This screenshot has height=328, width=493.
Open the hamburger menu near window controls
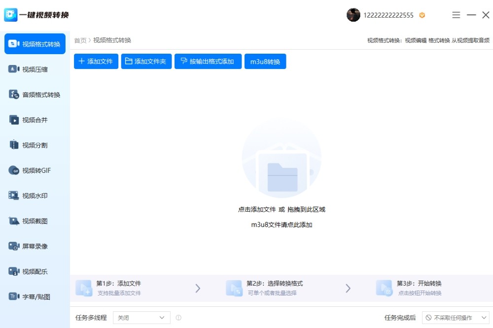coord(456,15)
